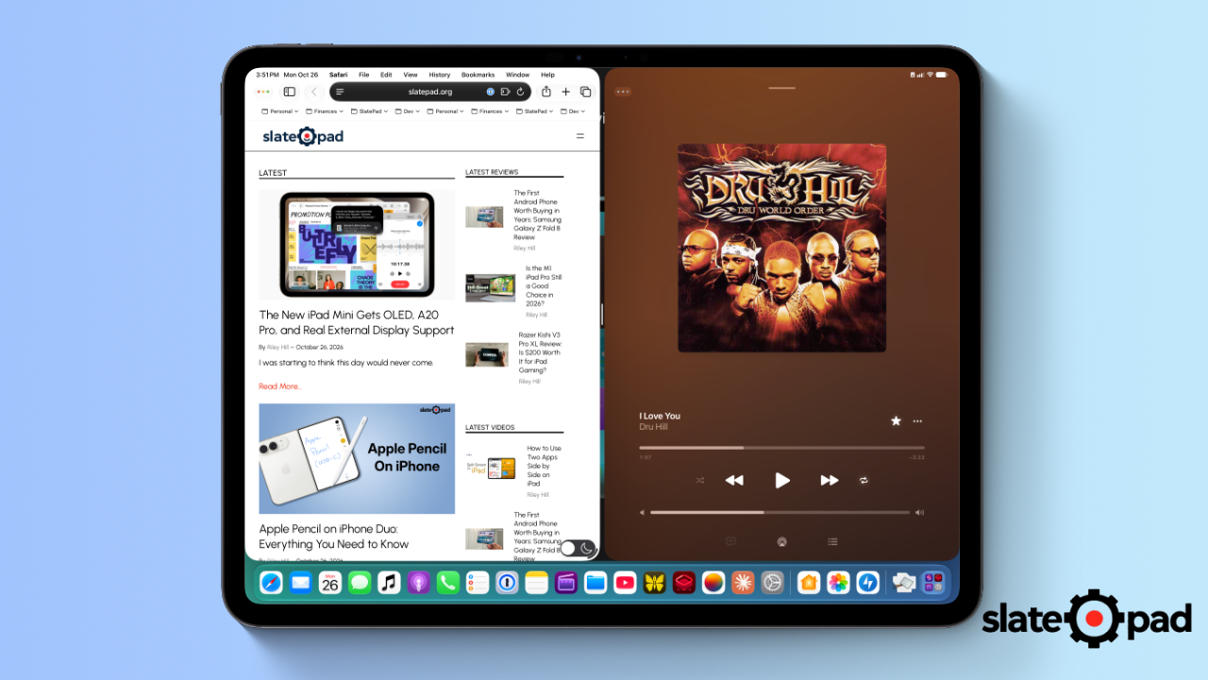This screenshot has width=1208, height=680.
Task: Open the SlatePad site hamburger menu
Action: 580,136
